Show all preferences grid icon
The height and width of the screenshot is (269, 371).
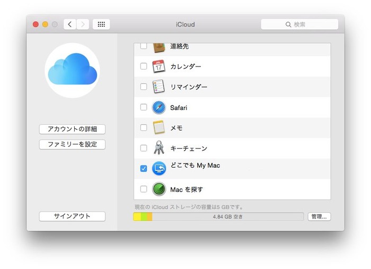tap(101, 24)
